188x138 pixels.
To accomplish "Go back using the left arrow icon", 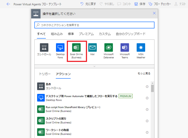I will pos(8,4).
